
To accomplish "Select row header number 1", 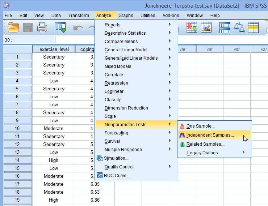I will click(x=17, y=57).
